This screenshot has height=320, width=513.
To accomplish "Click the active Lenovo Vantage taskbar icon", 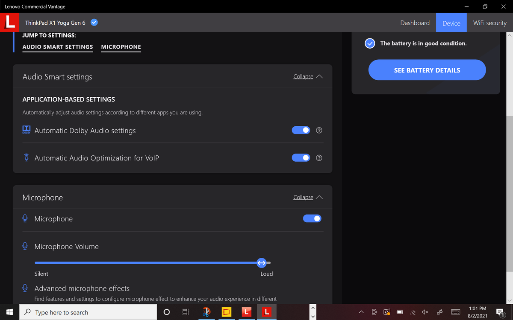I will click(267, 312).
